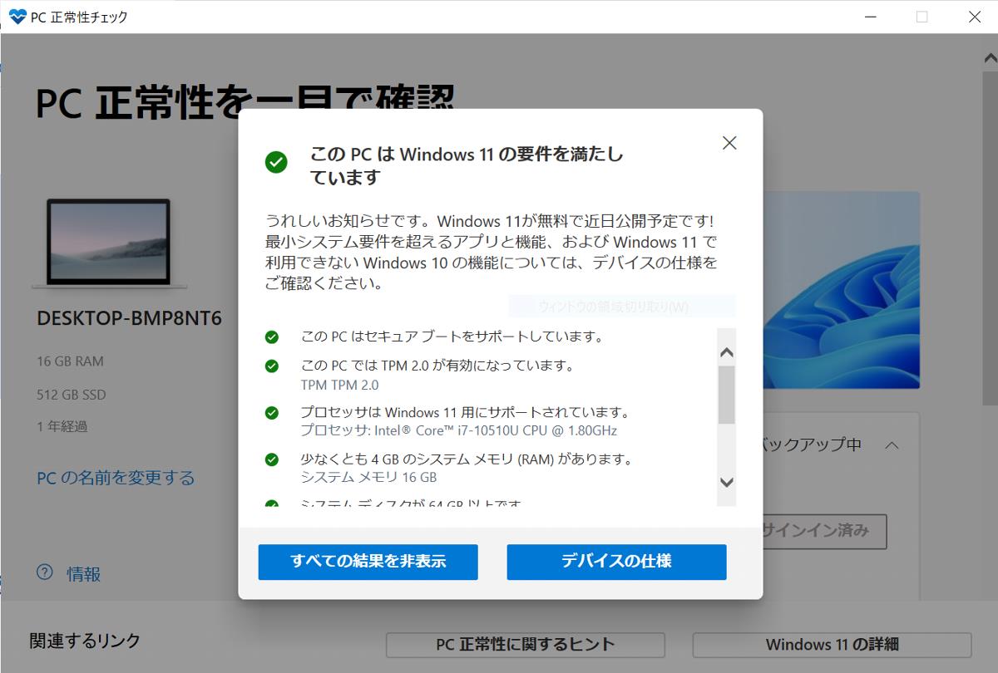This screenshot has height=673, width=998.
Task: Click main window scrollbar up arrow
Action: click(990, 58)
